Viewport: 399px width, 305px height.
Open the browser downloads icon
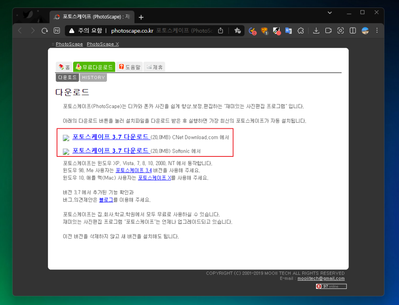click(x=316, y=31)
